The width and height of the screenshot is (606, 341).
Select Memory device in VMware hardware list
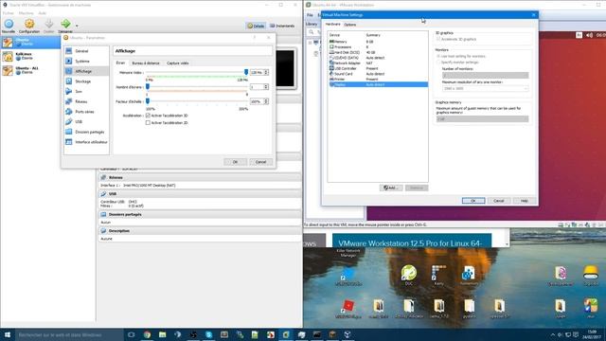(378, 42)
